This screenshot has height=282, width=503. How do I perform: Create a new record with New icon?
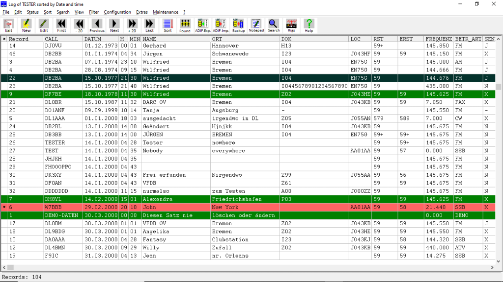click(26, 25)
